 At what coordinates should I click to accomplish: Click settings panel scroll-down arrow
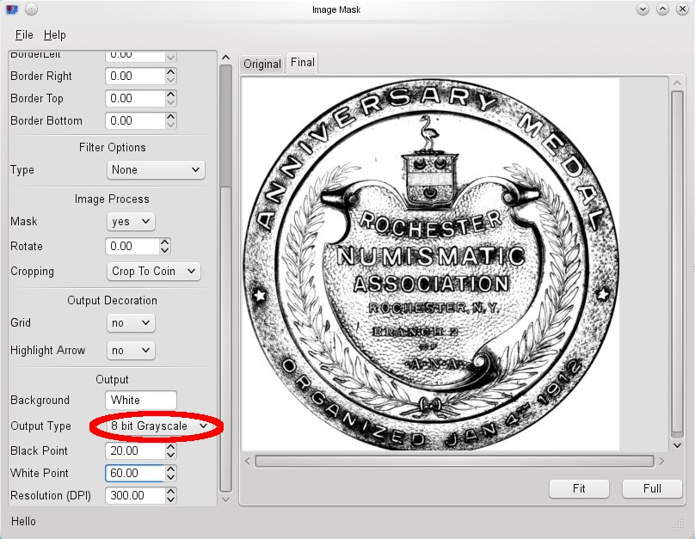[x=225, y=499]
